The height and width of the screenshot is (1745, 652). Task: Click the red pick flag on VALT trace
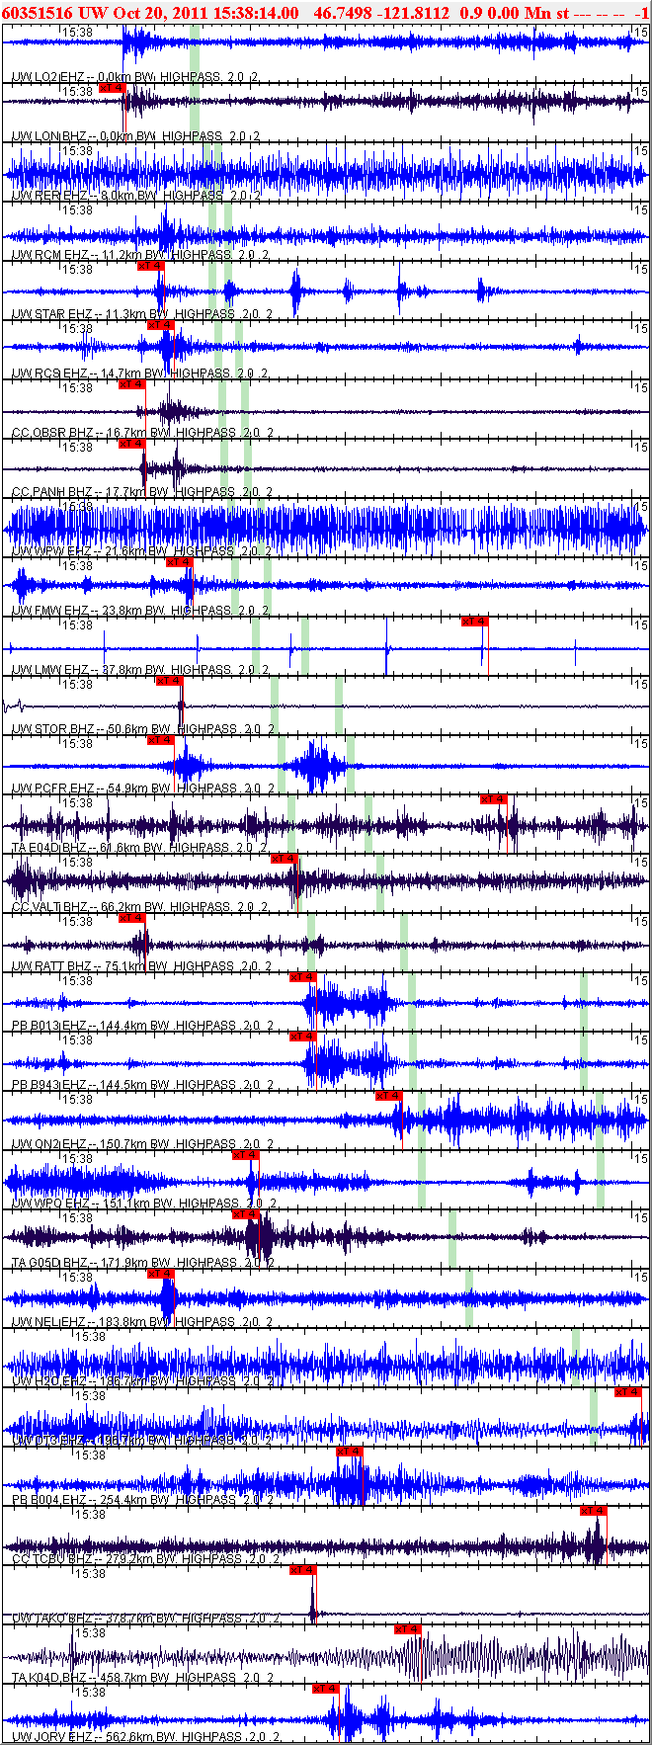[x=285, y=859]
